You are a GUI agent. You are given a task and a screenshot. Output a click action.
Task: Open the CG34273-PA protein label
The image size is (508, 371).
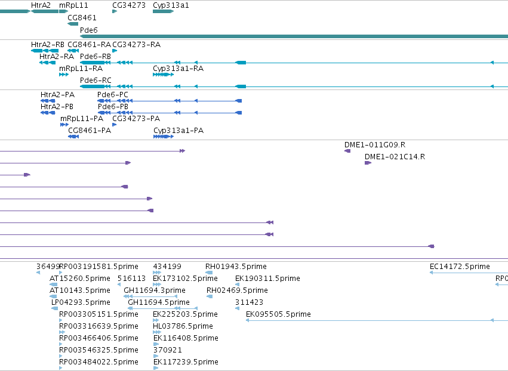136,119
